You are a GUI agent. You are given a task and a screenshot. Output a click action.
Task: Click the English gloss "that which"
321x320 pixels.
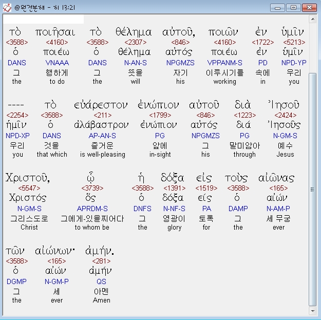tap(52, 155)
